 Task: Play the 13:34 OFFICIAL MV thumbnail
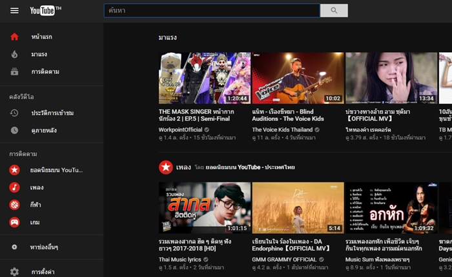tap(391, 78)
